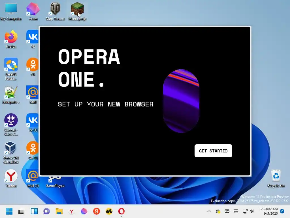
Task: Select the Vk (1) desktop shortcut
Action: [33, 123]
